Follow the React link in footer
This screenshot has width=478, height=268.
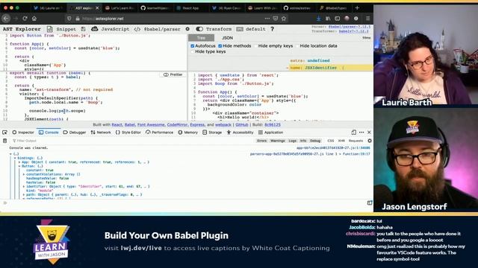coord(117,125)
